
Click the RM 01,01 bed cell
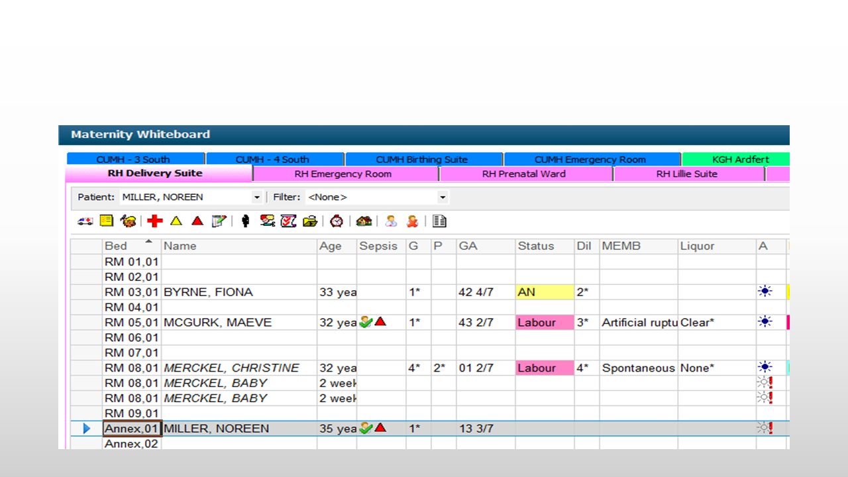click(132, 262)
